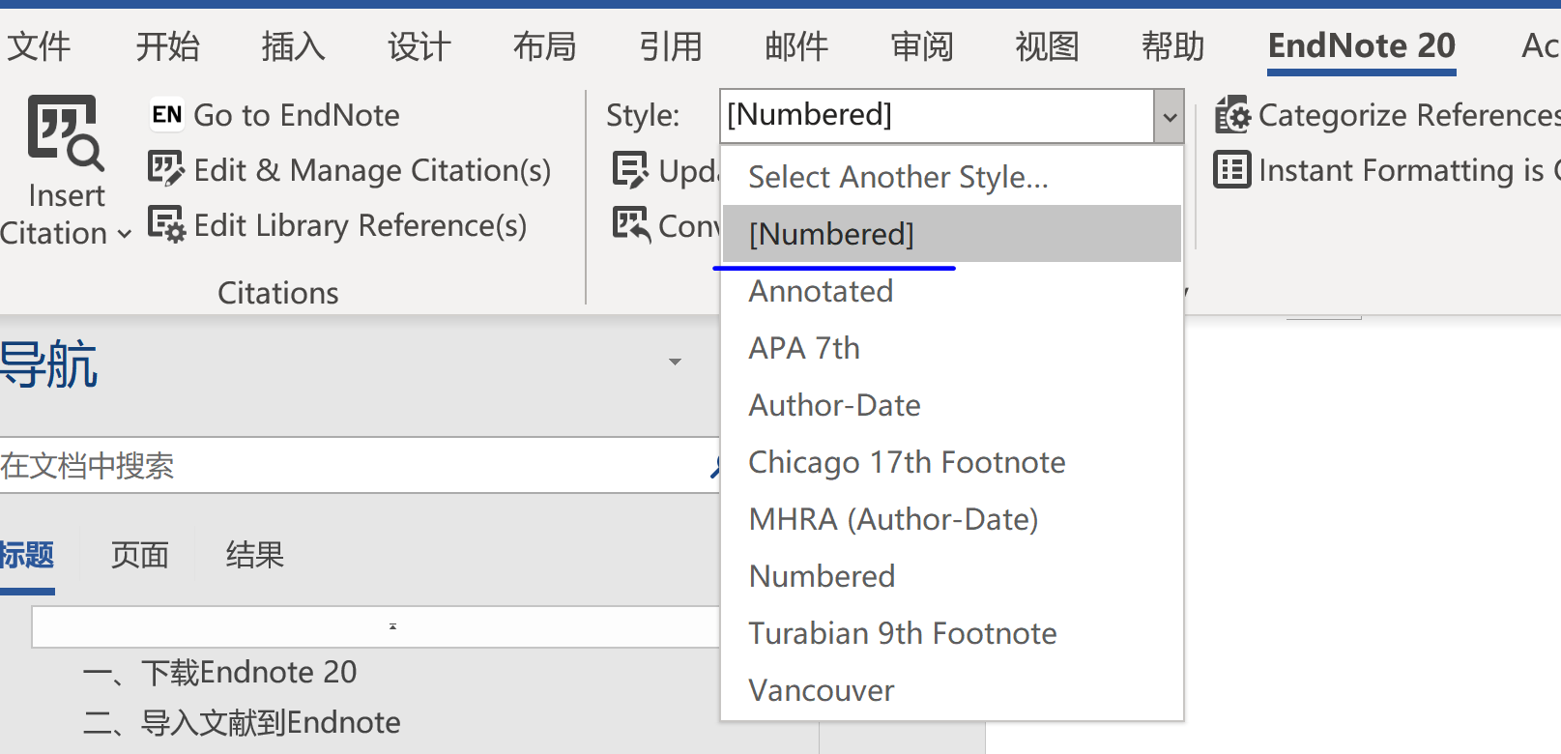Switch to the 标题 navigation tab

[27, 555]
